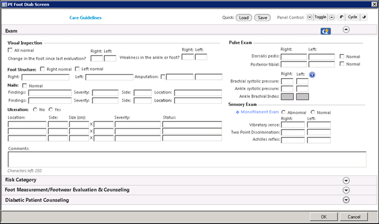The height and width of the screenshot is (224, 379).
Task: Collapse the Exam panel
Action: (346, 30)
